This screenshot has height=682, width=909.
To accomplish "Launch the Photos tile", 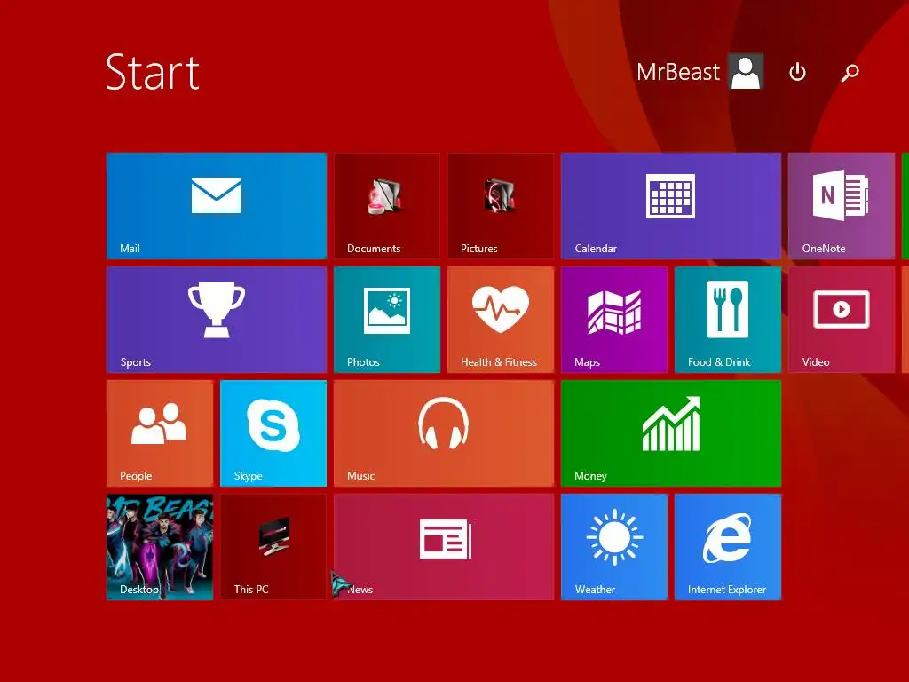I will coord(387,320).
